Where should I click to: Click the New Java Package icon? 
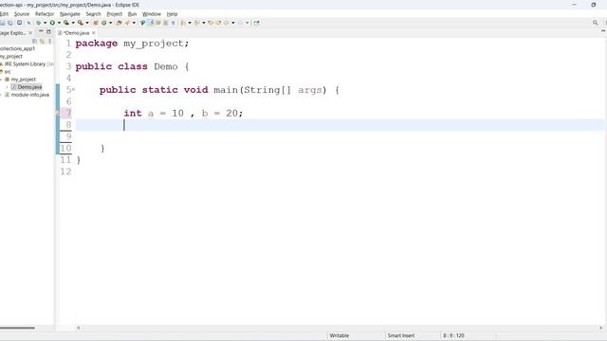(95, 23)
